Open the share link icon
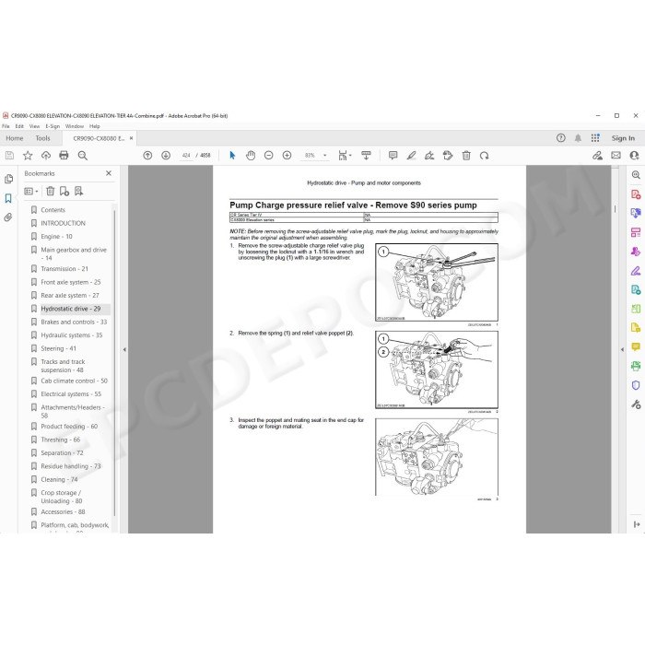The image size is (645, 645). pos(597,156)
